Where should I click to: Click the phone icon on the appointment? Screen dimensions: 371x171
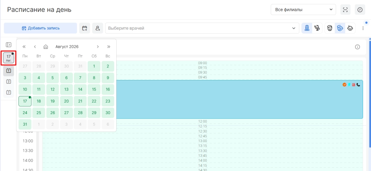pos(358,84)
